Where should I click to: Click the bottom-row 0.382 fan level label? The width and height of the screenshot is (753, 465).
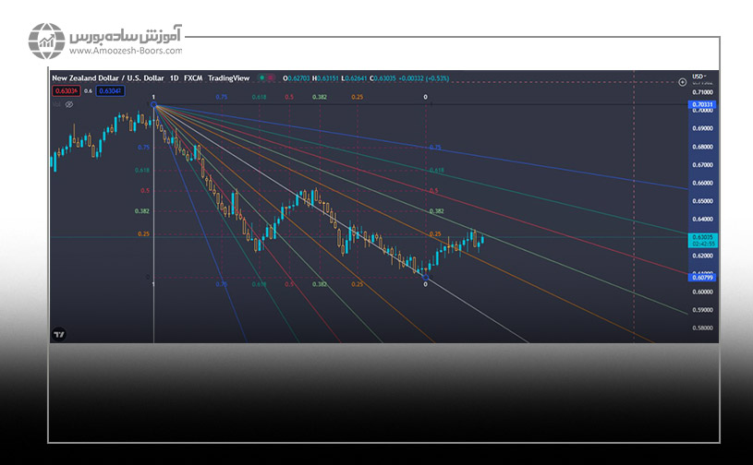pos(320,284)
